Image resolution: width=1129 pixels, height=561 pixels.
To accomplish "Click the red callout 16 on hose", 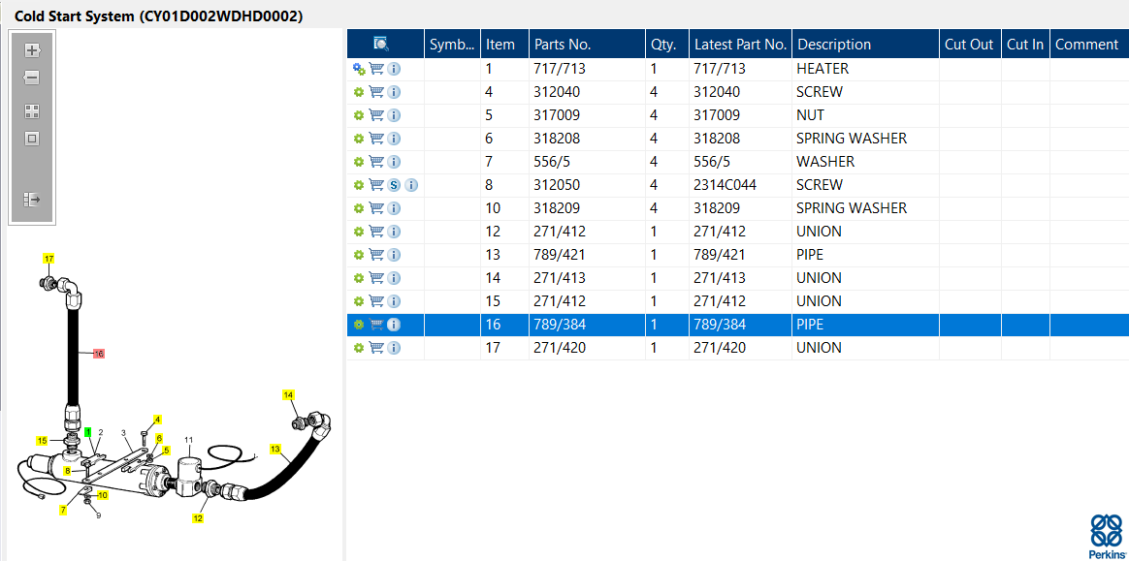I will click(x=99, y=353).
